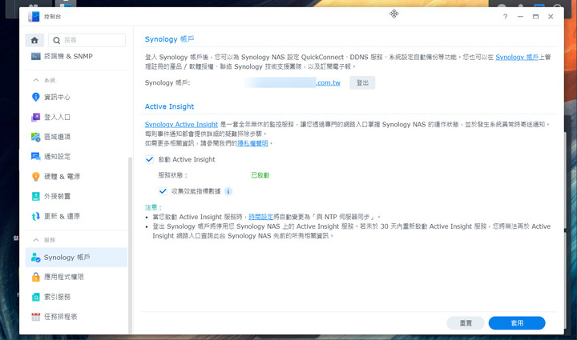Click the update and restore arrows icon

pyautogui.click(x=36, y=216)
